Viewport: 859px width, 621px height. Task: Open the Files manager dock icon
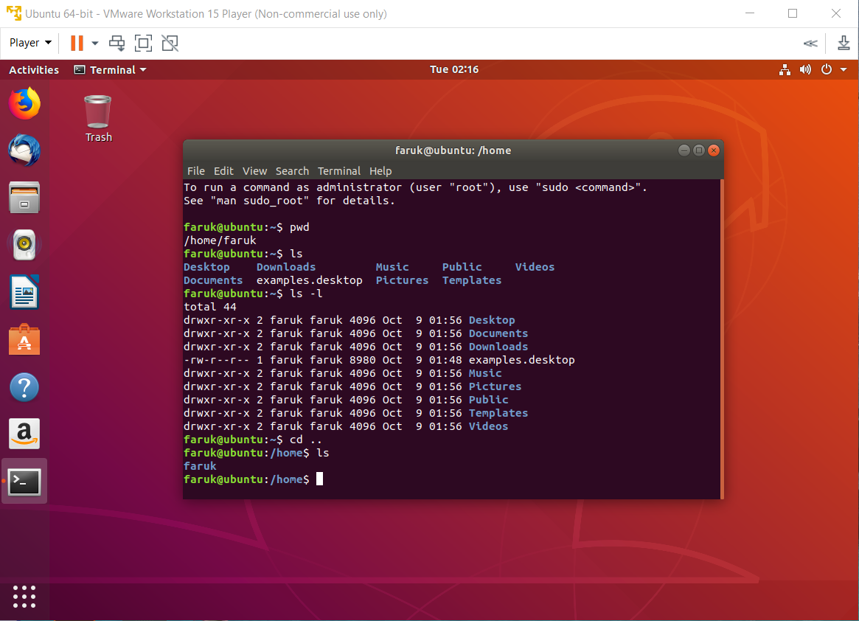point(24,198)
